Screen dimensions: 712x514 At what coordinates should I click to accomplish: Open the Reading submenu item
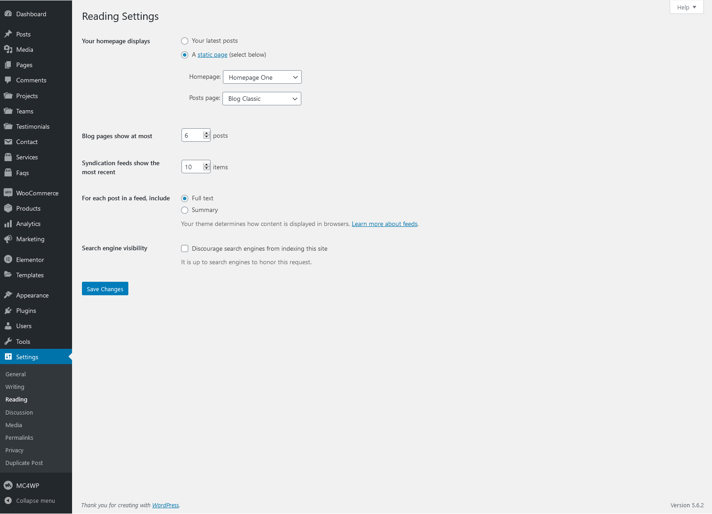(16, 400)
